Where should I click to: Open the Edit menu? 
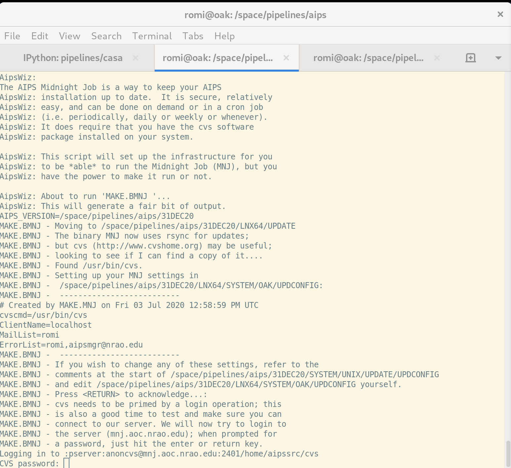pyautogui.click(x=40, y=36)
